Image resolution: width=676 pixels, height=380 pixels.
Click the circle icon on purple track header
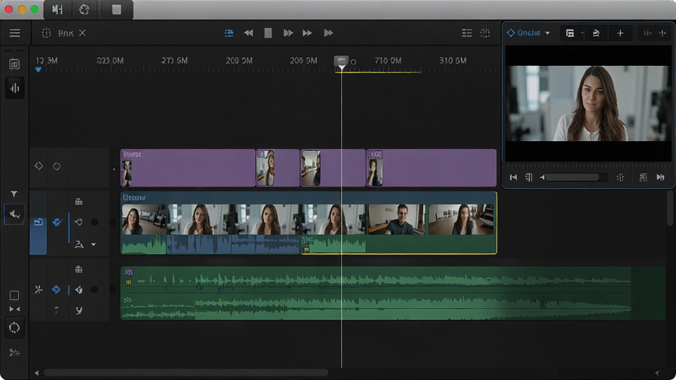(x=57, y=166)
